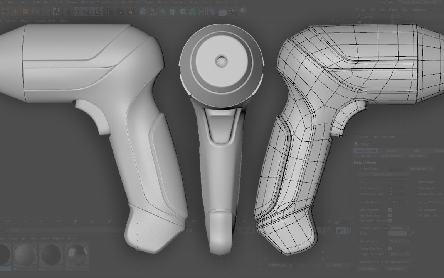Viewport: 444px width, 278px height.
Task: Click the Project icon in Attributes header
Action: click(x=357, y=144)
